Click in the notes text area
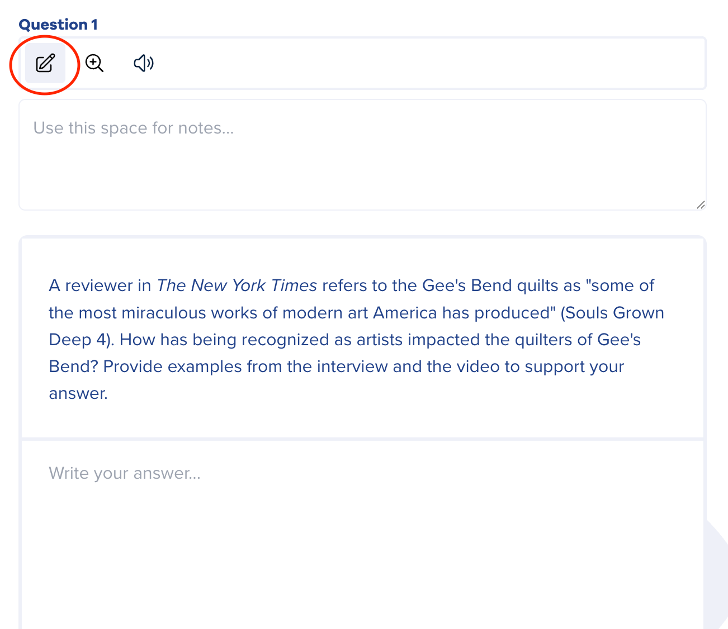This screenshot has height=629, width=728. 362,168
